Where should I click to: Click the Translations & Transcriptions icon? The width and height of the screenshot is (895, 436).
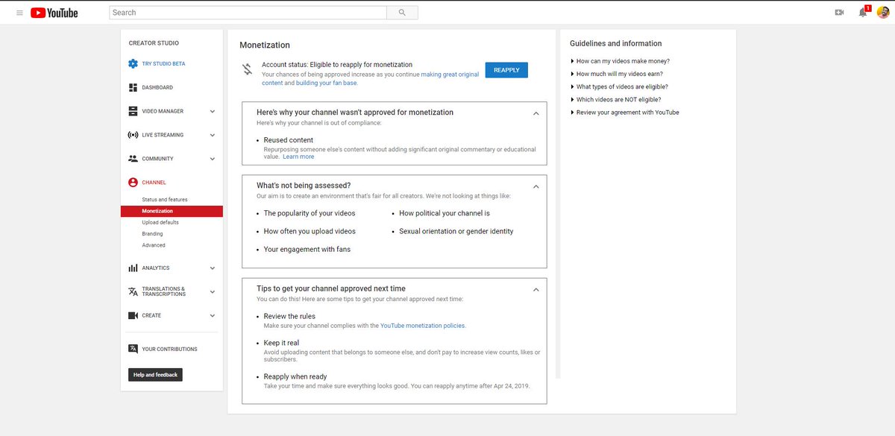tap(133, 291)
